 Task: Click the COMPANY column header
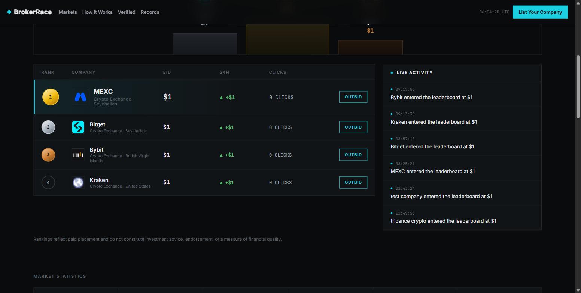[83, 72]
